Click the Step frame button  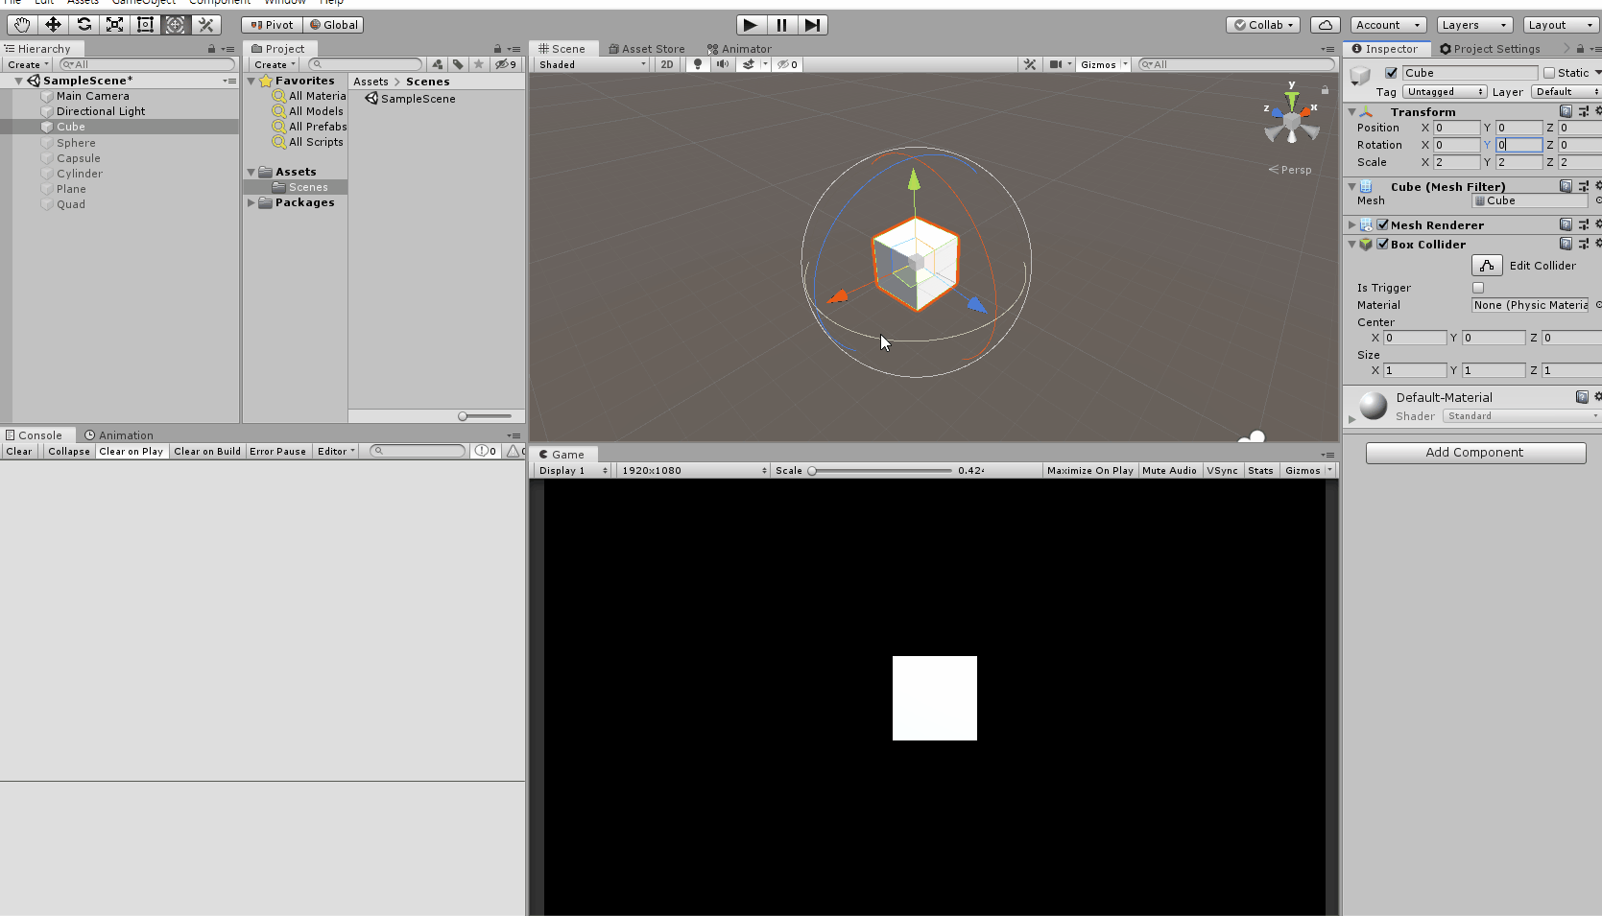812,25
